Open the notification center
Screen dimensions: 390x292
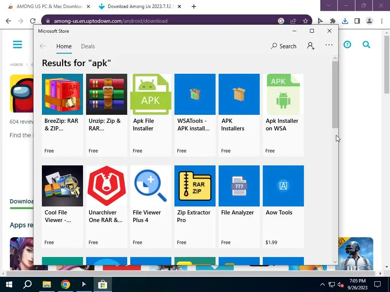[x=377, y=284]
